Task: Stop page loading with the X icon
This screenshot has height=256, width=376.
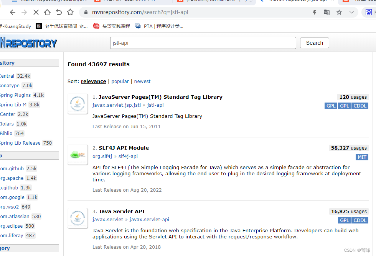Action: tap(36, 12)
